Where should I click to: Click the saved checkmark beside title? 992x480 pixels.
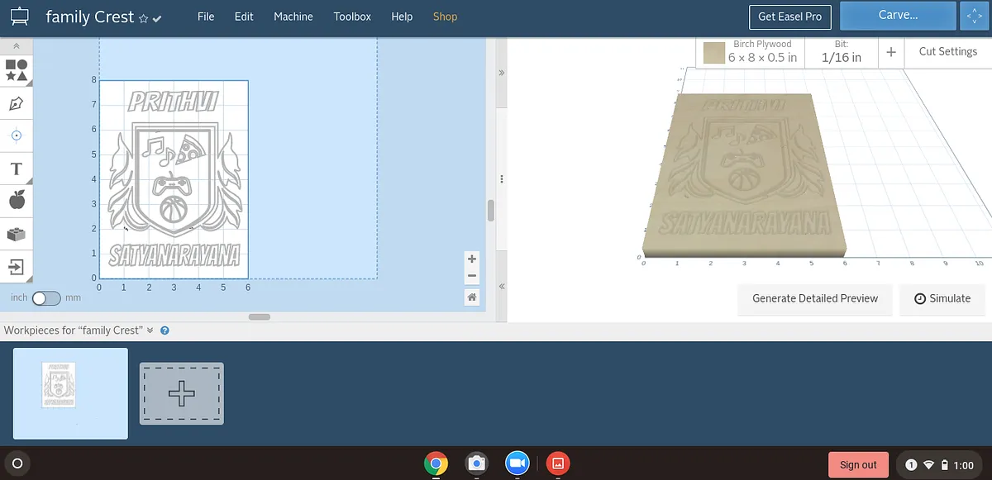157,18
